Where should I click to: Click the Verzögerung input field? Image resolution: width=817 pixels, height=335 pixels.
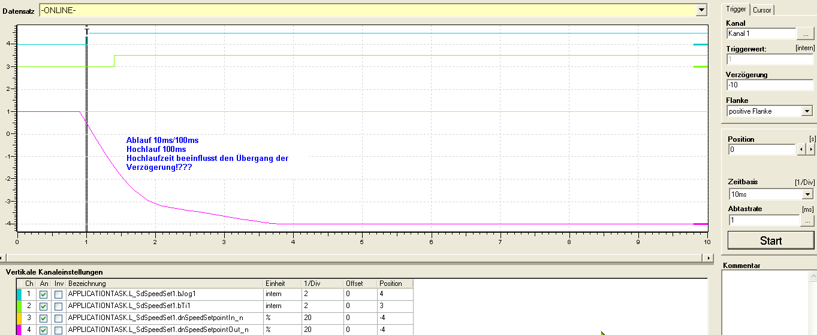tap(770, 85)
